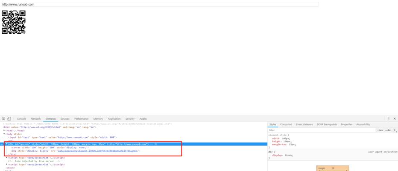Select the closing /div tag row
The width and height of the screenshot is (398, 171).
pyautogui.click(x=134, y=154)
